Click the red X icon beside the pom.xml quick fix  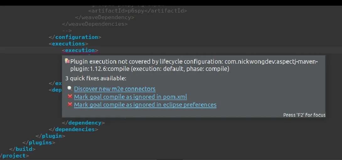[x=70, y=96]
